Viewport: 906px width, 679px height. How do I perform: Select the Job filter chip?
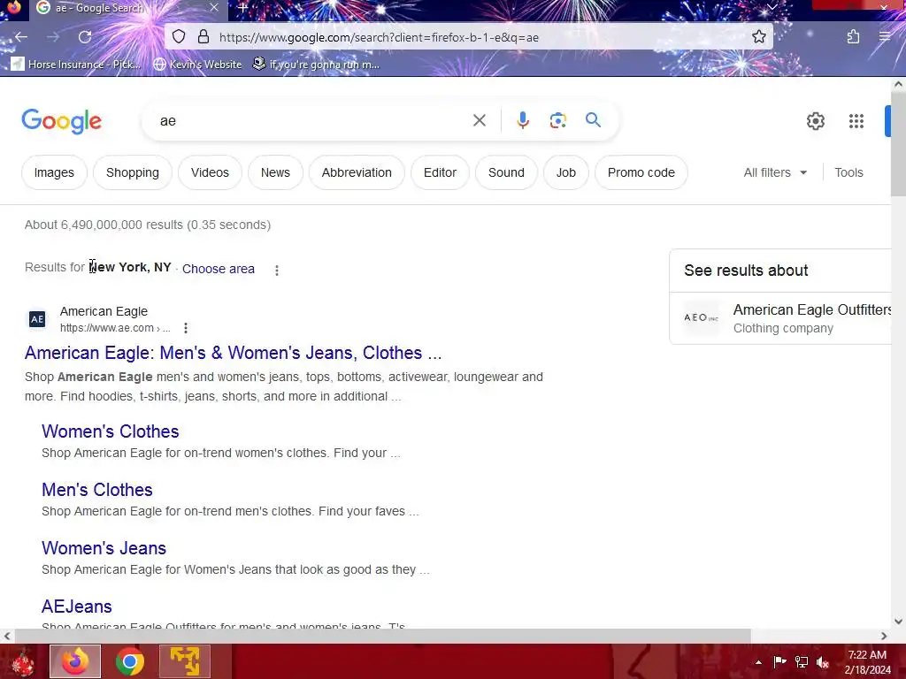click(x=565, y=172)
